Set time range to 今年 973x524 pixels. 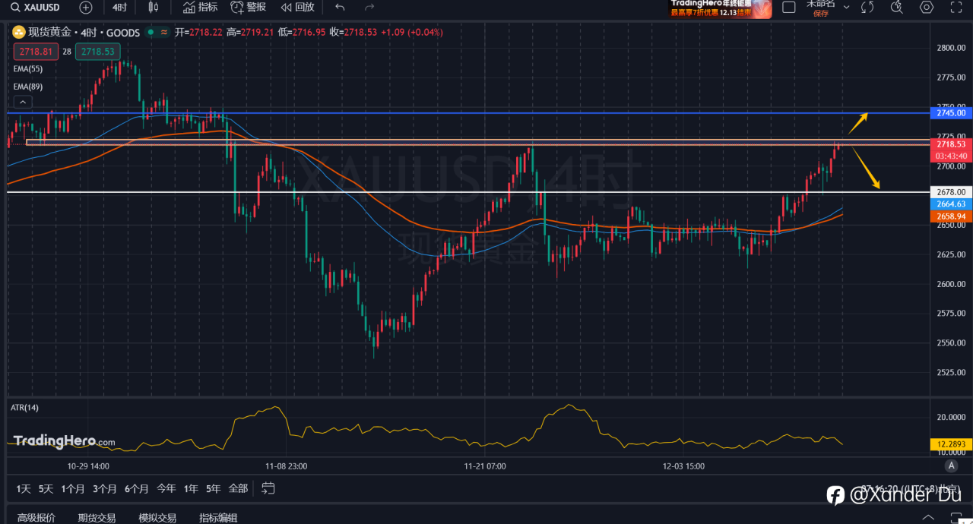(166, 488)
